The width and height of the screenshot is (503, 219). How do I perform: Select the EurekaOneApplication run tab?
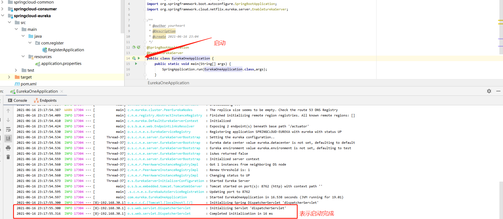(x=37, y=91)
